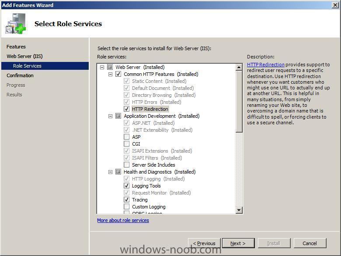Click the ASP.NET disabled checkbox

point(126,123)
